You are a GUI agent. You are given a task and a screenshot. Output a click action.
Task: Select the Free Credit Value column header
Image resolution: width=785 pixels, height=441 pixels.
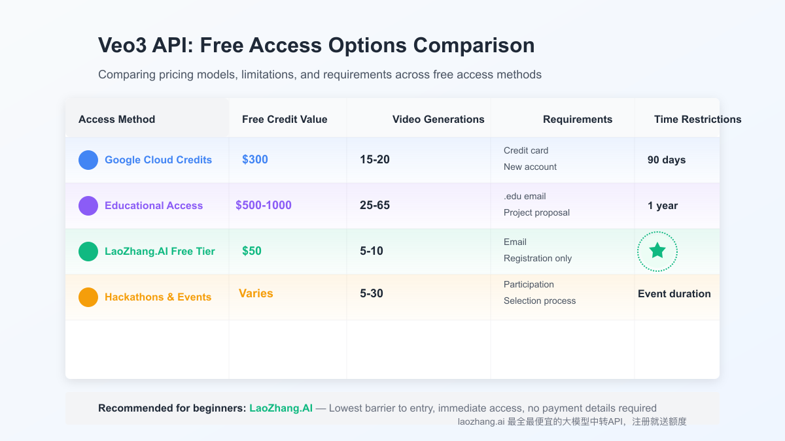(x=285, y=120)
